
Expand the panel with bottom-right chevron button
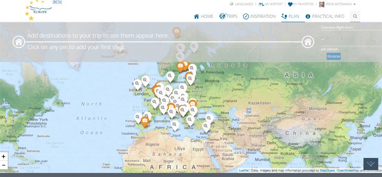tap(371, 164)
